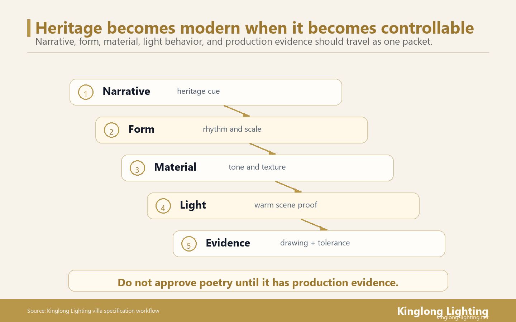The height and width of the screenshot is (322, 516).
Task: Click the arrow between Narrative and Form
Action: [237, 111]
